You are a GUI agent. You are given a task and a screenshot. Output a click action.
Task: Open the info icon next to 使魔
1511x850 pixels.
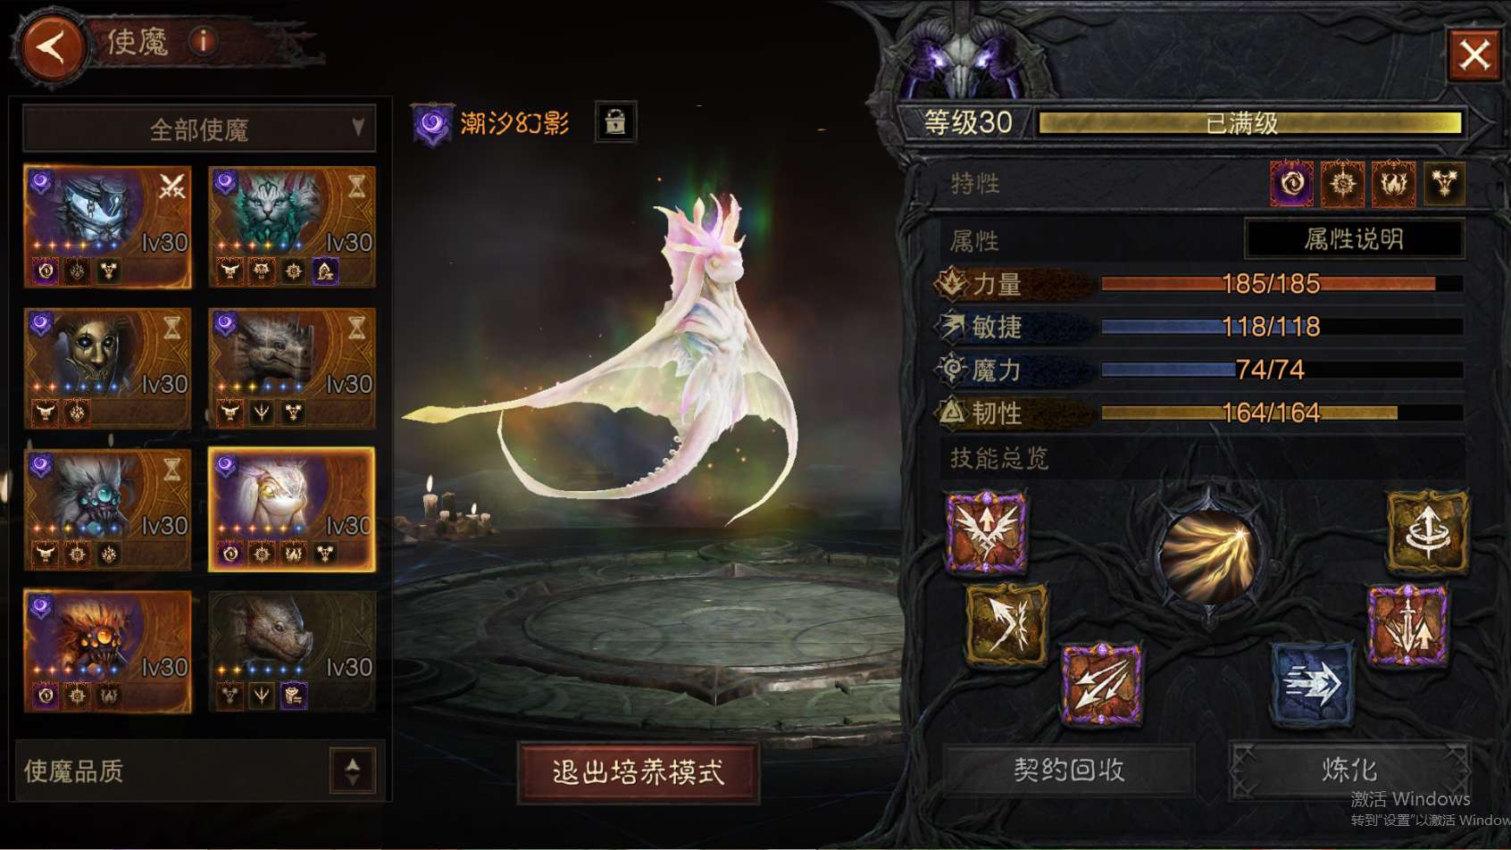(x=204, y=40)
